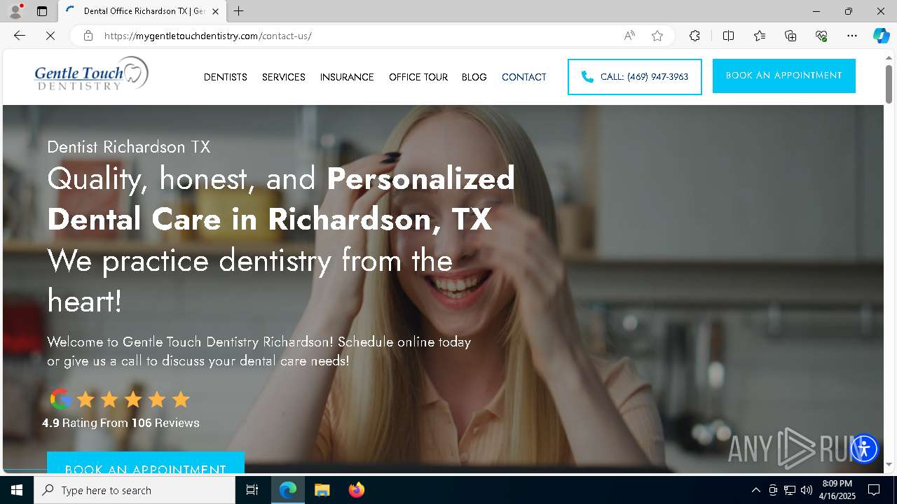Open Settings and more menu
Screen dimensions: 897x504
coord(852,36)
